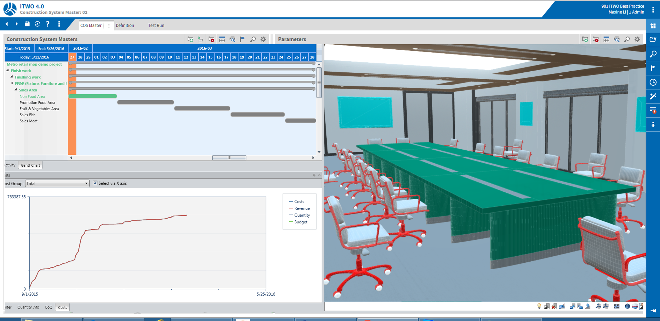Click the flag icon in Construction System Masters toolbar
The image size is (660, 321).
click(x=242, y=39)
